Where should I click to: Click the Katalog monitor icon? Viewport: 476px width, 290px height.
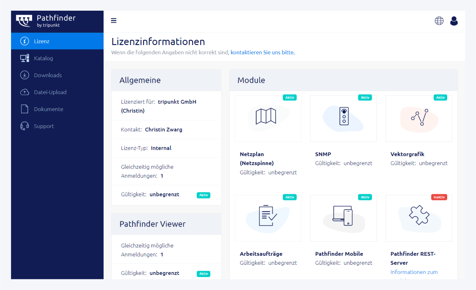[x=25, y=58]
